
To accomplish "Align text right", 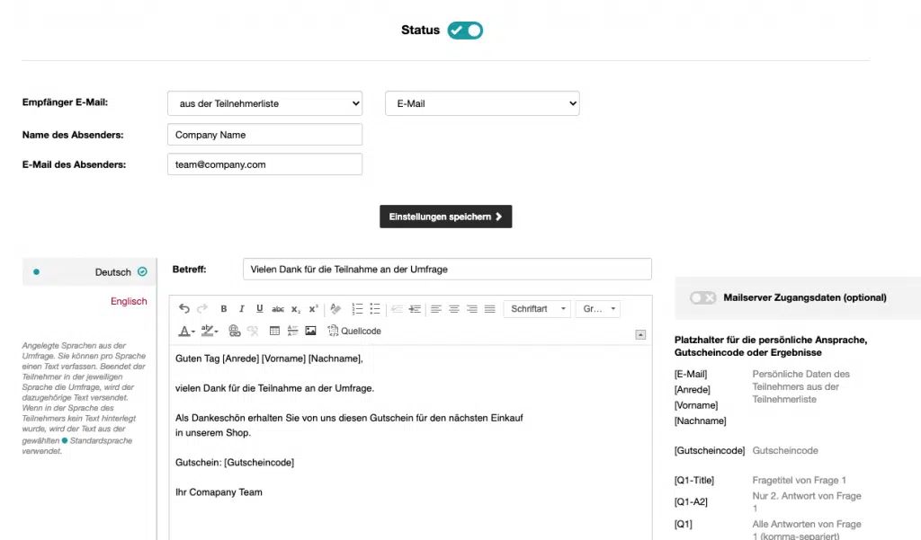I will click(471, 309).
